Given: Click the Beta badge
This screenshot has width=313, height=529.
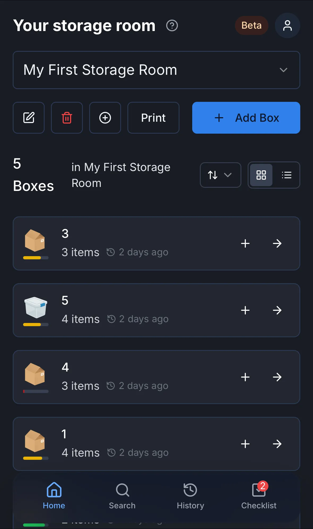Looking at the screenshot, I should (x=251, y=26).
